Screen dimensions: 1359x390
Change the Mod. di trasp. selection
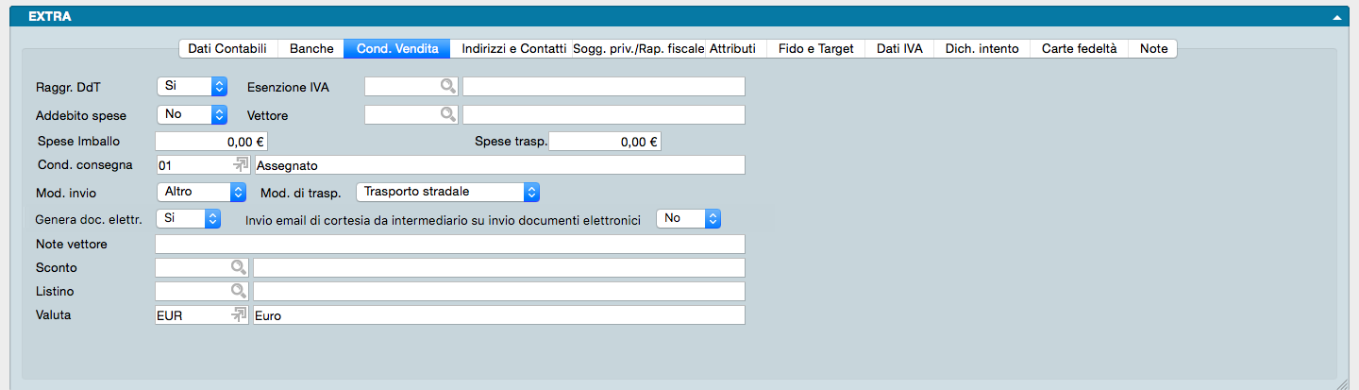(447, 192)
